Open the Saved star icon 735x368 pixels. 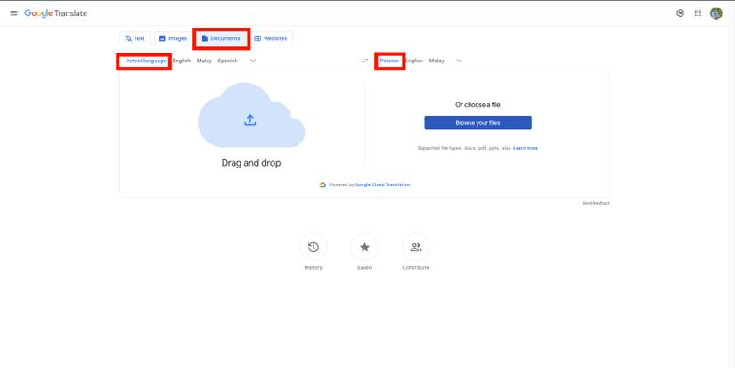[364, 248]
